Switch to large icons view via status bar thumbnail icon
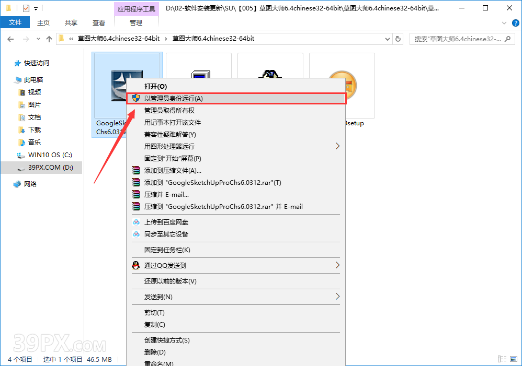This screenshot has width=522, height=366. [514, 359]
